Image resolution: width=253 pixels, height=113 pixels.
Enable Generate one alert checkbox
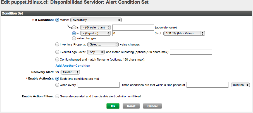pyautogui.click(x=57, y=96)
